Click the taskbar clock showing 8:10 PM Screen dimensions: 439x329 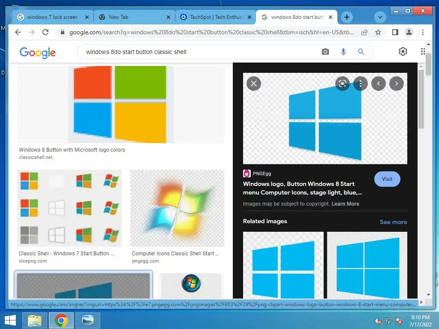(x=420, y=321)
